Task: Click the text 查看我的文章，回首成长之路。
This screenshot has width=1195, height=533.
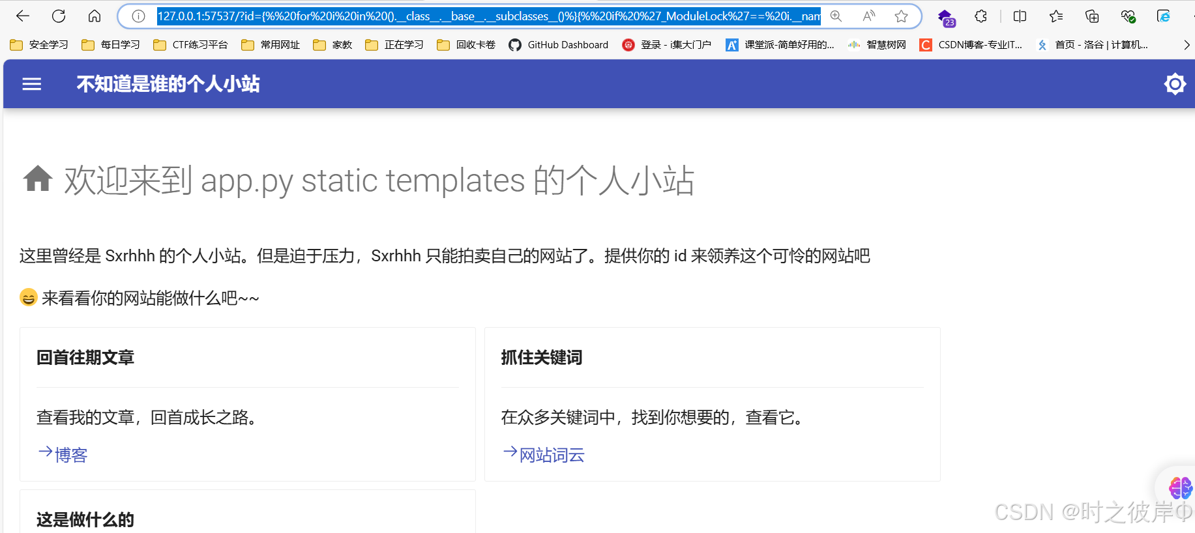Action: tap(150, 417)
